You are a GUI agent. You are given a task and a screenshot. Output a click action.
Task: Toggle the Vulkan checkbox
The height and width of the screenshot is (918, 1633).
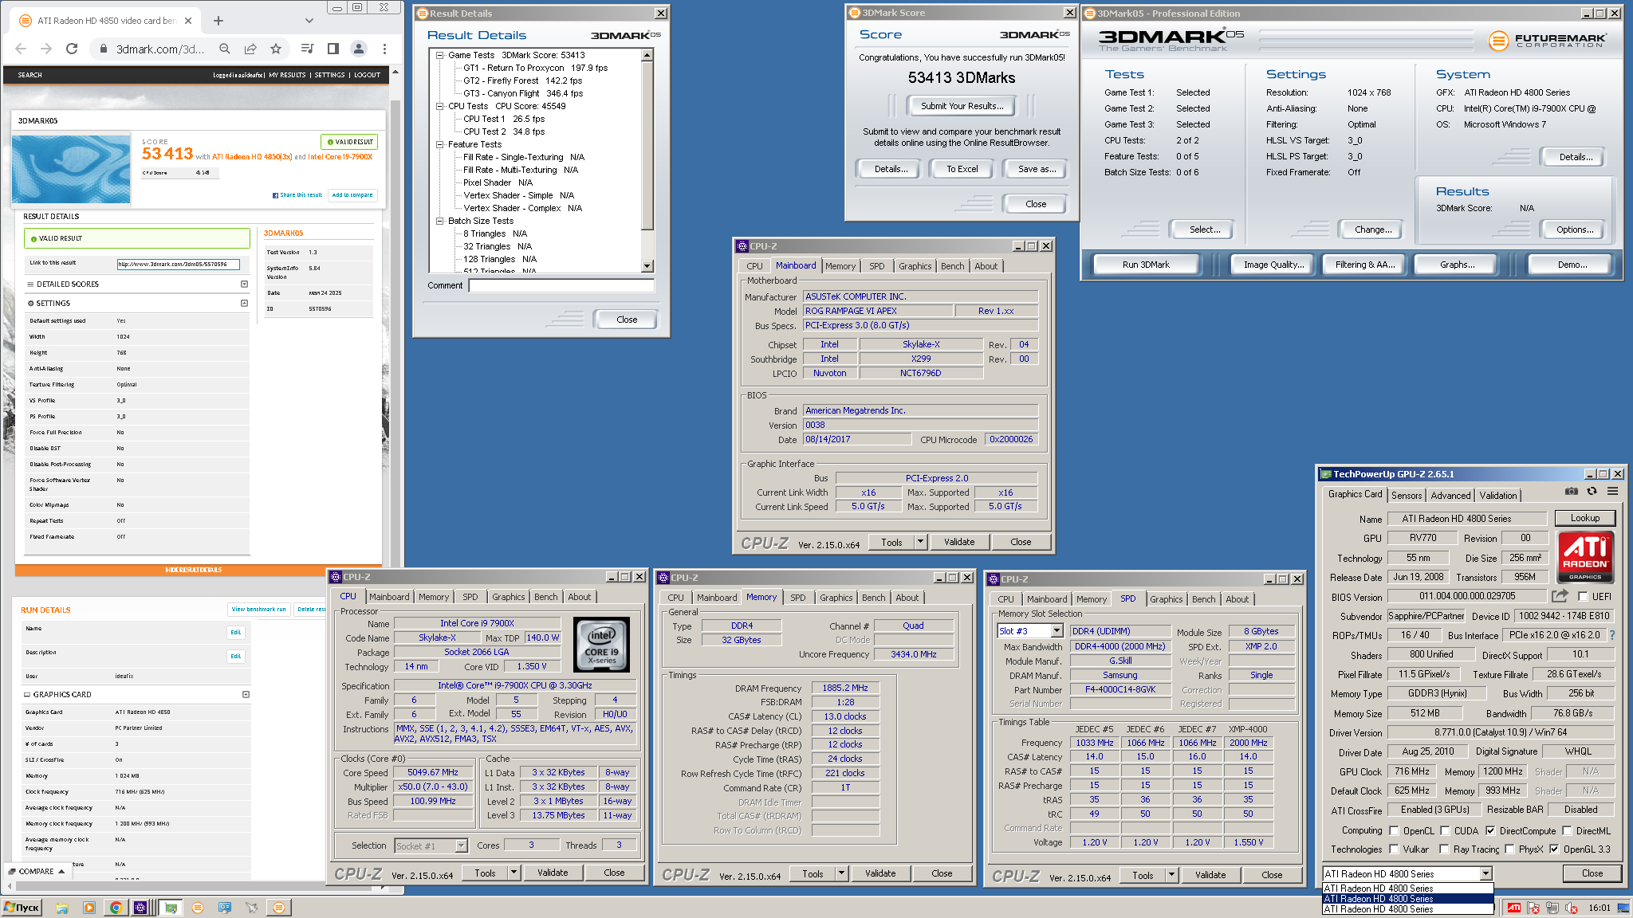click(x=1394, y=849)
